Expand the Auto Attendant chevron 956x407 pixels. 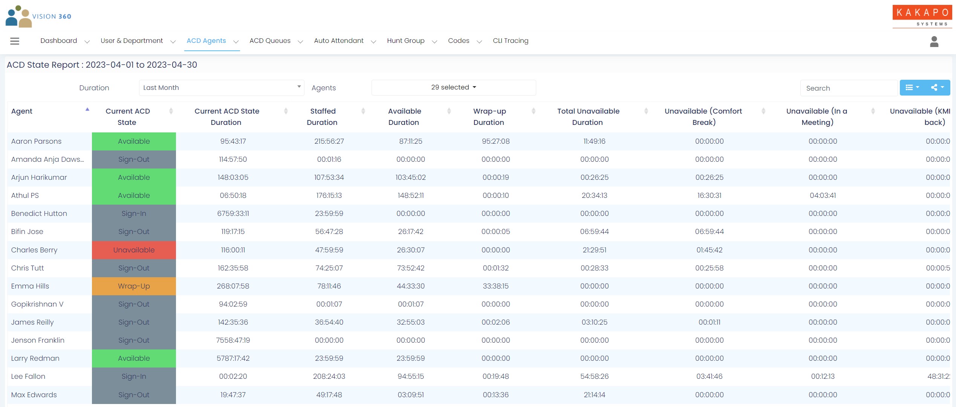click(x=373, y=42)
